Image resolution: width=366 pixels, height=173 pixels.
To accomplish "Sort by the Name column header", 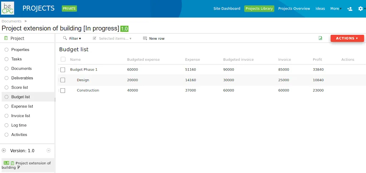I will pos(75,60).
